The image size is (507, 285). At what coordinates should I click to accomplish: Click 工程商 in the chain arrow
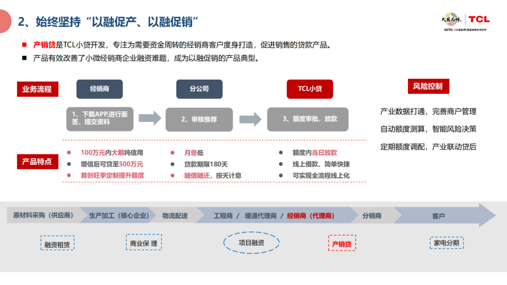point(223,216)
